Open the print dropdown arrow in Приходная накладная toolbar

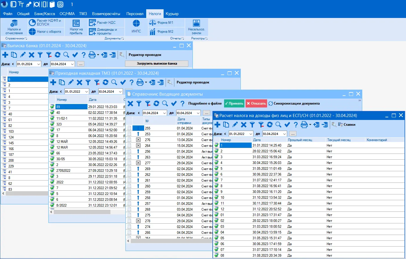coord(146,83)
